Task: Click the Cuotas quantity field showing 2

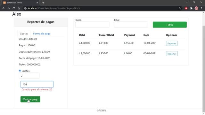Action: [x=29, y=76]
